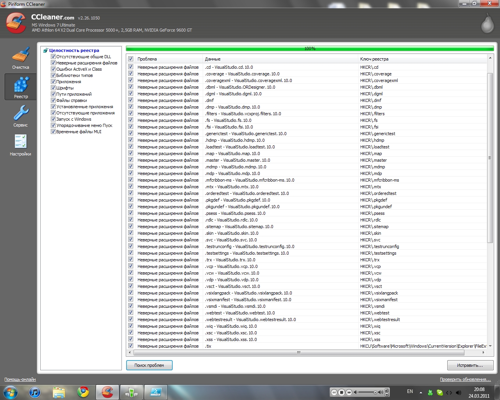Open the Реестр registry section
Viewport: 500px width, 400px height.
[x=21, y=87]
